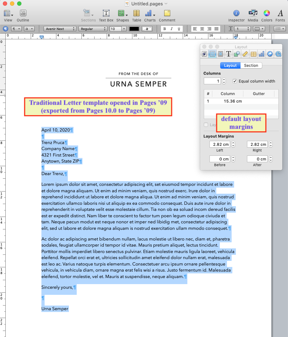Viewport: 288px width, 337px height.
Task: Justify the text
Action: 216,29
